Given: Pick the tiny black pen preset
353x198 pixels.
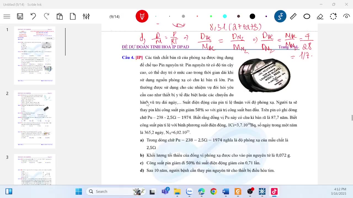Looking at the screenshot, I should [x=170, y=16].
